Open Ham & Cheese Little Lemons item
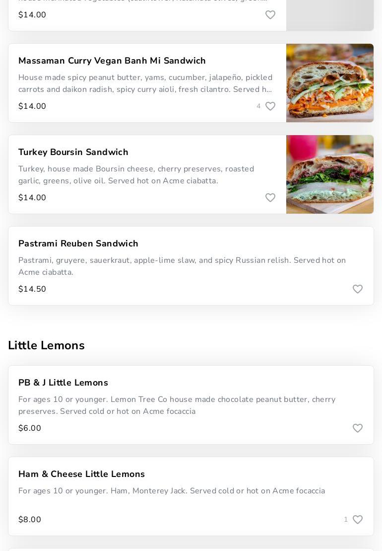382x551 pixels. (81, 474)
